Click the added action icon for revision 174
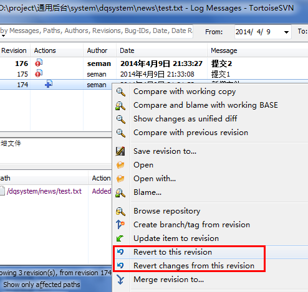Image resolution: width=308 pixels, height=292 pixels. point(49,84)
